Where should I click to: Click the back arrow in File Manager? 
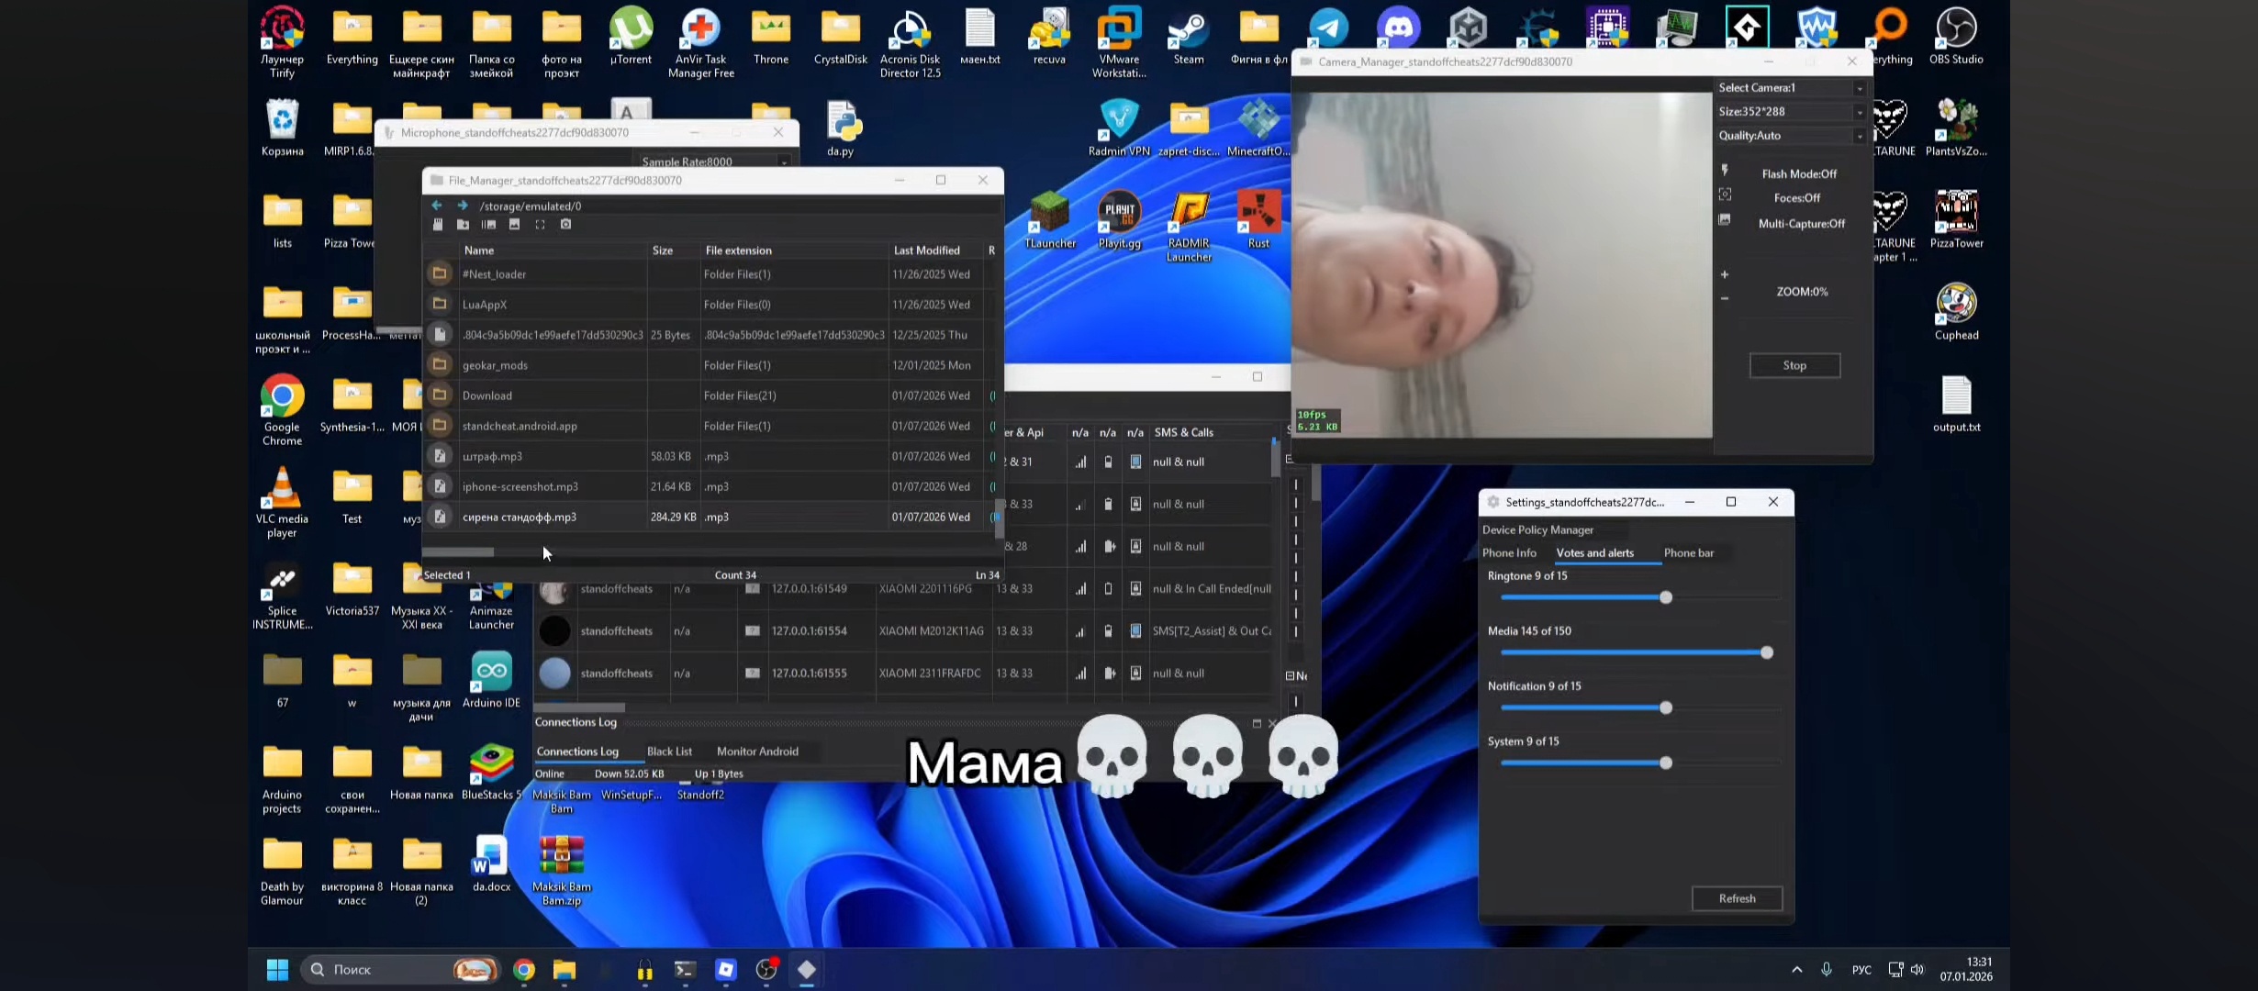click(x=437, y=206)
